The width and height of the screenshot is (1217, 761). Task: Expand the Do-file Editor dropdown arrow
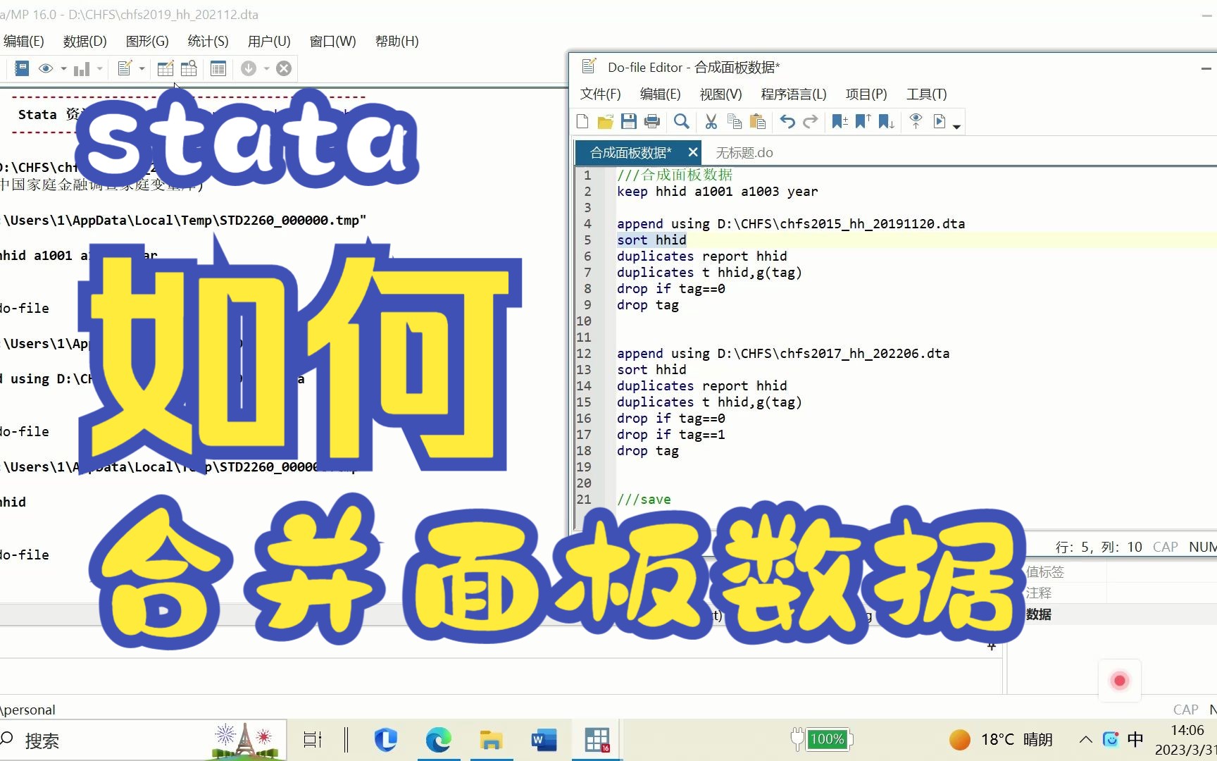coord(142,68)
